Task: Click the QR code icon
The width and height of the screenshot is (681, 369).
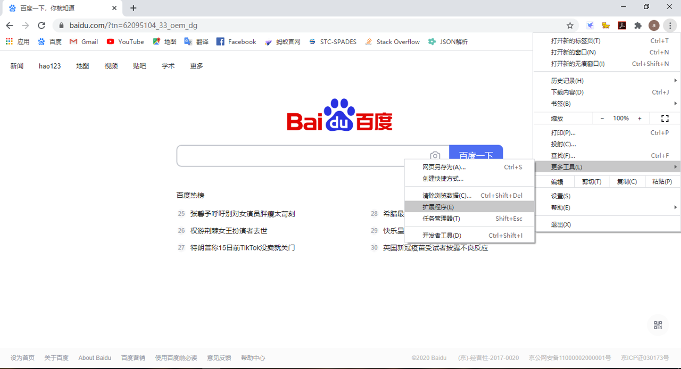Action: (658, 325)
